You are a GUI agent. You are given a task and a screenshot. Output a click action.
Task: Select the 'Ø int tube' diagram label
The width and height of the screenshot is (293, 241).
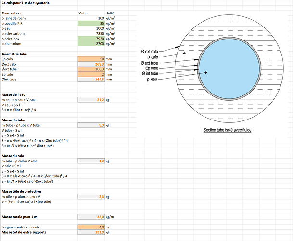click(150, 73)
